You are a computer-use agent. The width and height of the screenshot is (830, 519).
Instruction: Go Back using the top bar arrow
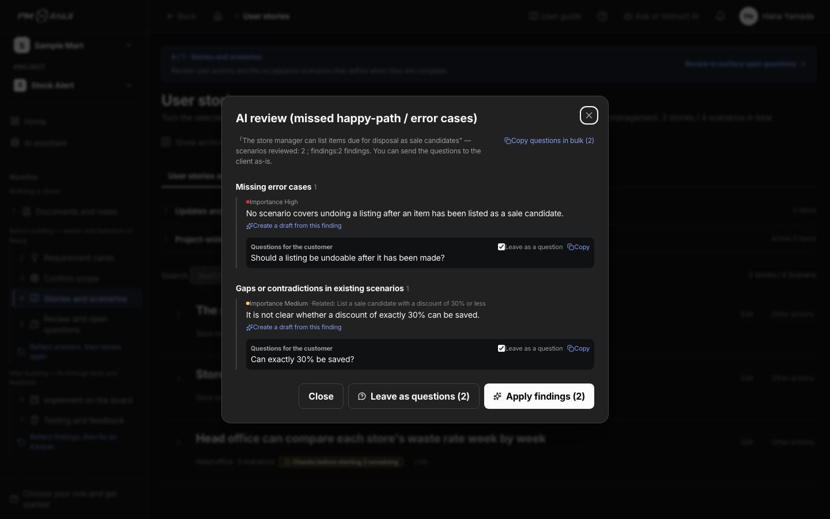click(x=182, y=16)
